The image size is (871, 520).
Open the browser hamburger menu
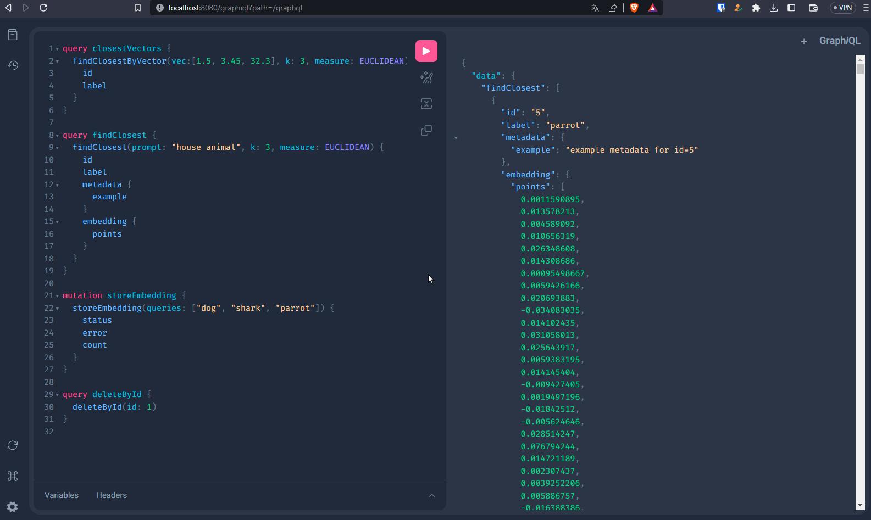click(866, 8)
